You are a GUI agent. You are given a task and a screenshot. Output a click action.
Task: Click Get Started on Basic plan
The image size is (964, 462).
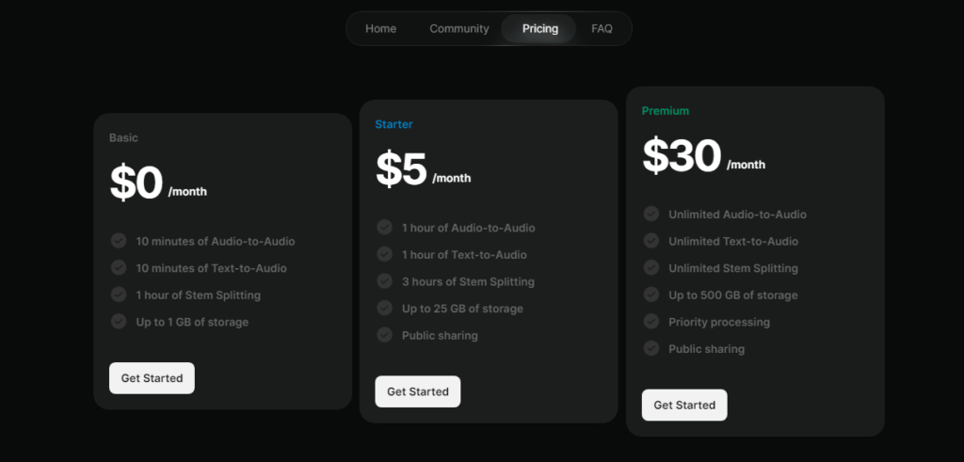152,378
